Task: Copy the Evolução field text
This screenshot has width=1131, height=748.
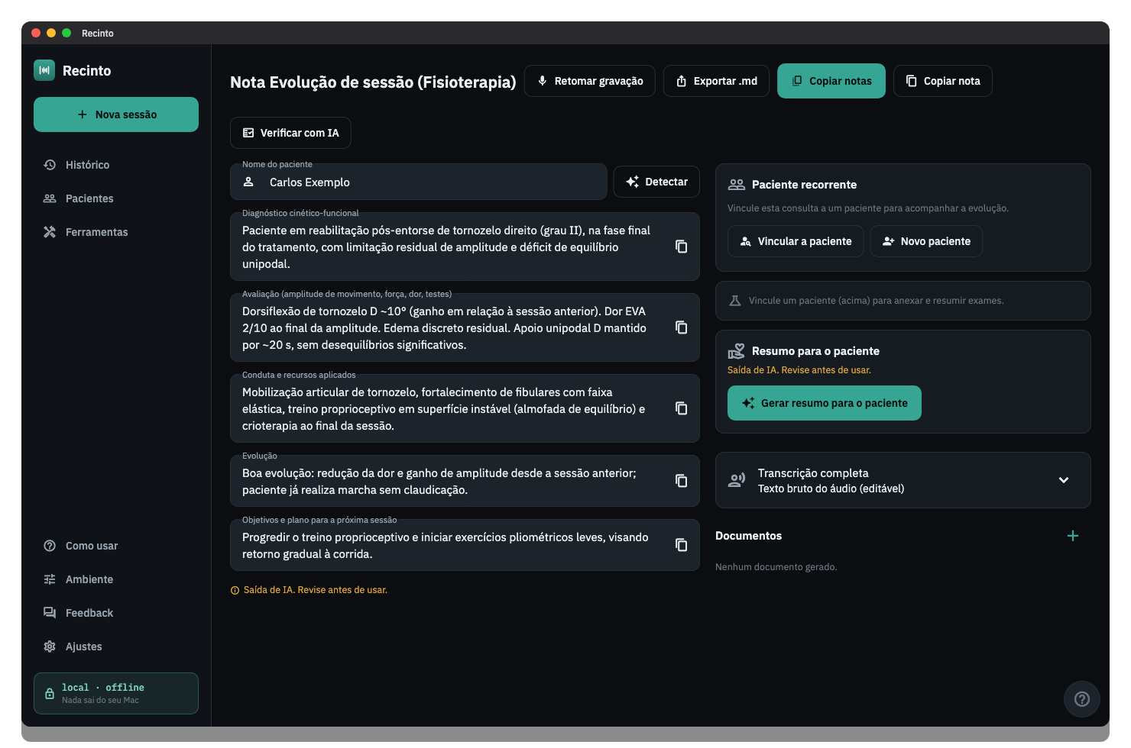Action: point(681,481)
